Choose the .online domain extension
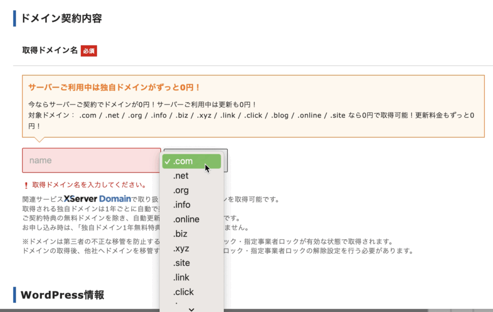The width and height of the screenshot is (493, 312). tap(186, 219)
